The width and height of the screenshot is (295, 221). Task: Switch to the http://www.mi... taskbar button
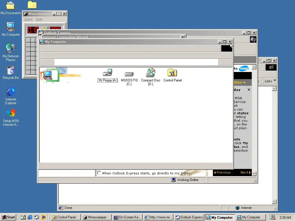click(x=158, y=217)
